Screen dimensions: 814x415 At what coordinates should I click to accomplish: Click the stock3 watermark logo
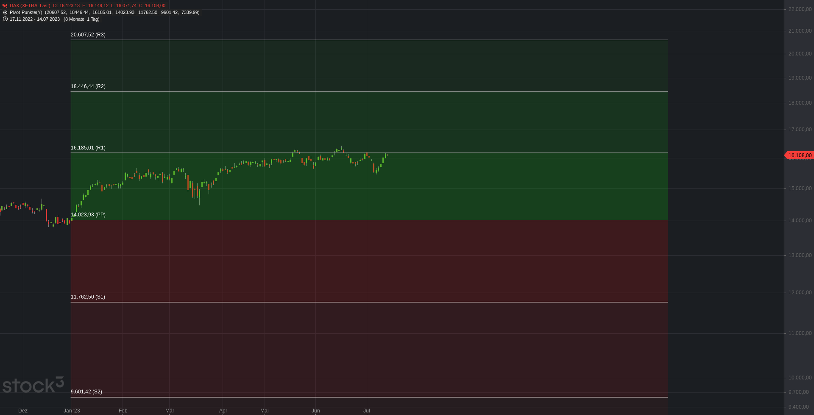[x=33, y=385]
